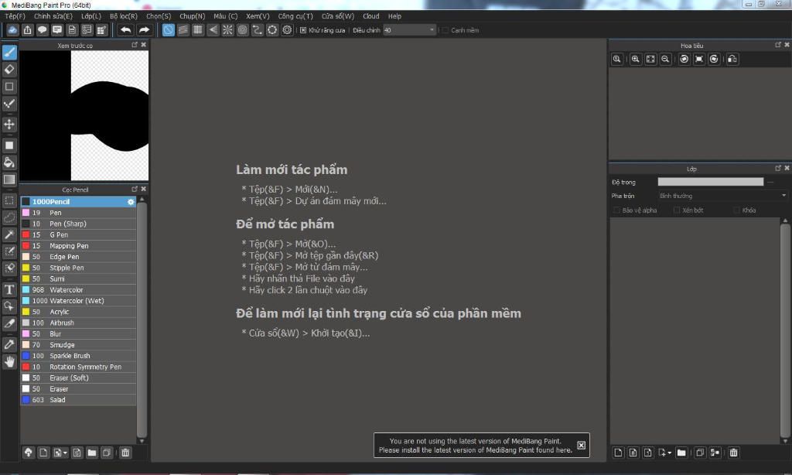The height and width of the screenshot is (475, 792).
Task: Toggle the Khóa layer checkbox
Action: point(736,210)
